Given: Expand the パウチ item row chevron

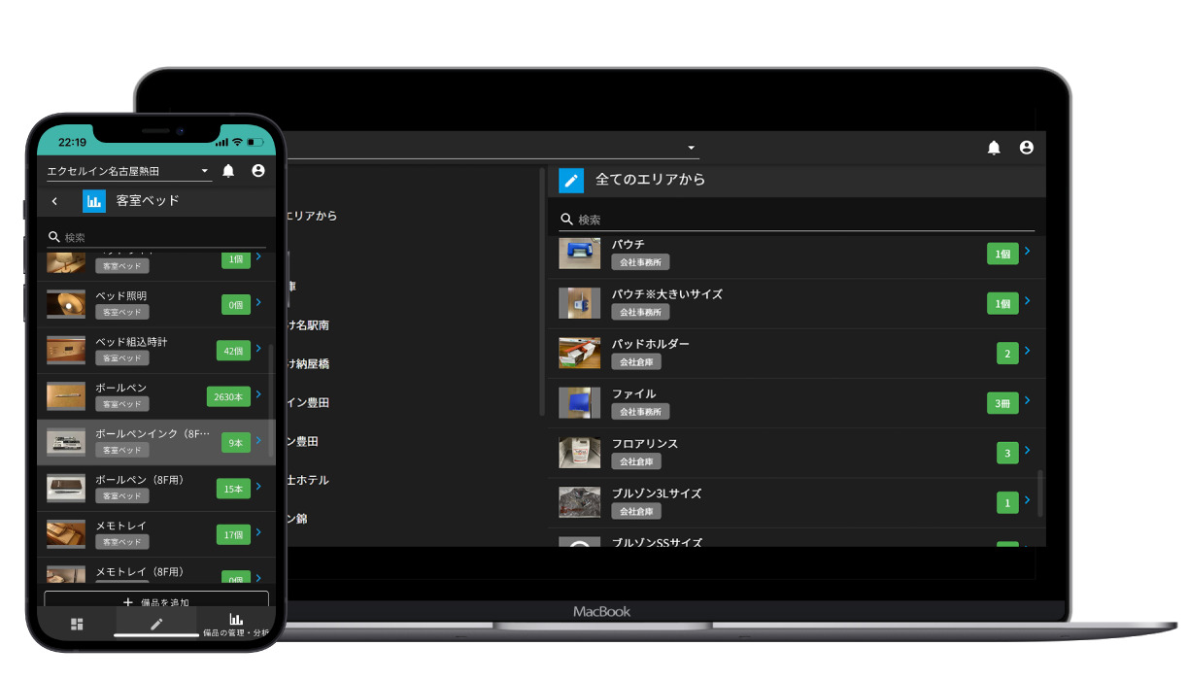Looking at the screenshot, I should (1028, 253).
